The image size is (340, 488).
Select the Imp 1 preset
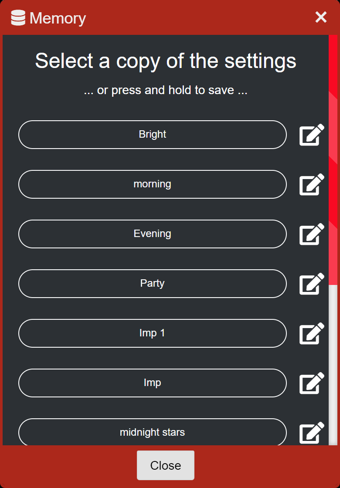152,333
